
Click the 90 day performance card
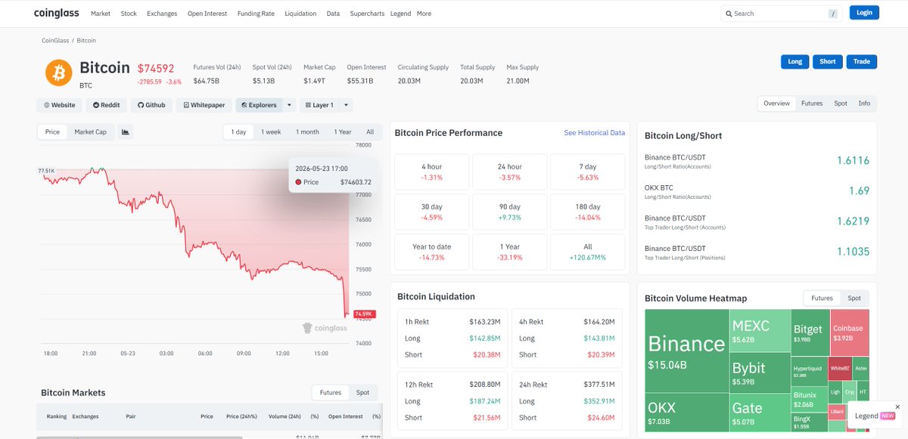(509, 212)
